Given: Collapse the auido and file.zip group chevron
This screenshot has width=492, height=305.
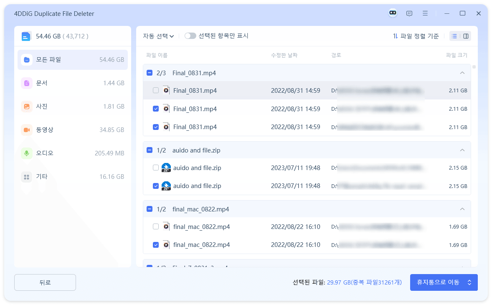Looking at the screenshot, I should [462, 150].
